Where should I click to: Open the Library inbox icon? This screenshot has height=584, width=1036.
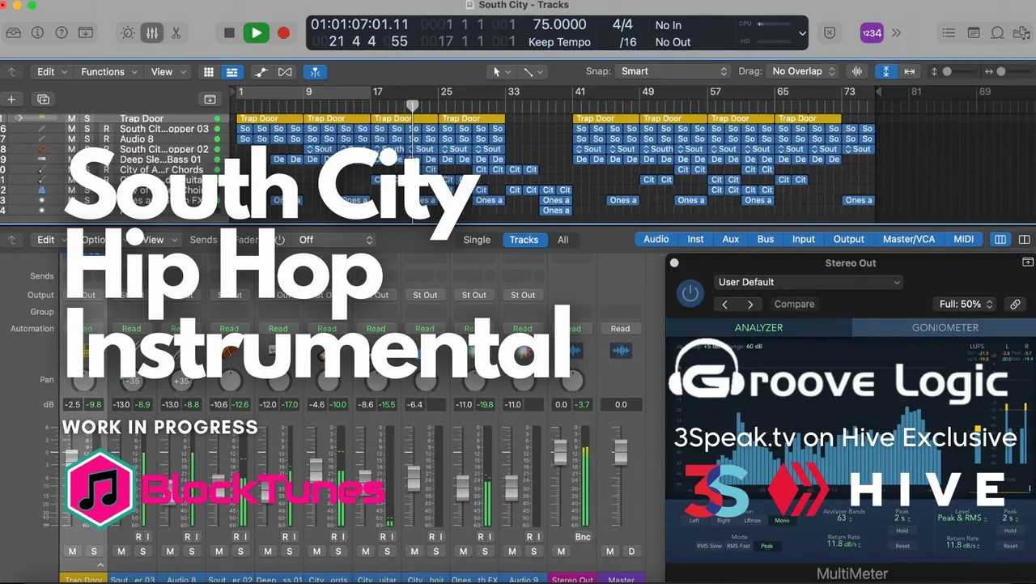(14, 33)
